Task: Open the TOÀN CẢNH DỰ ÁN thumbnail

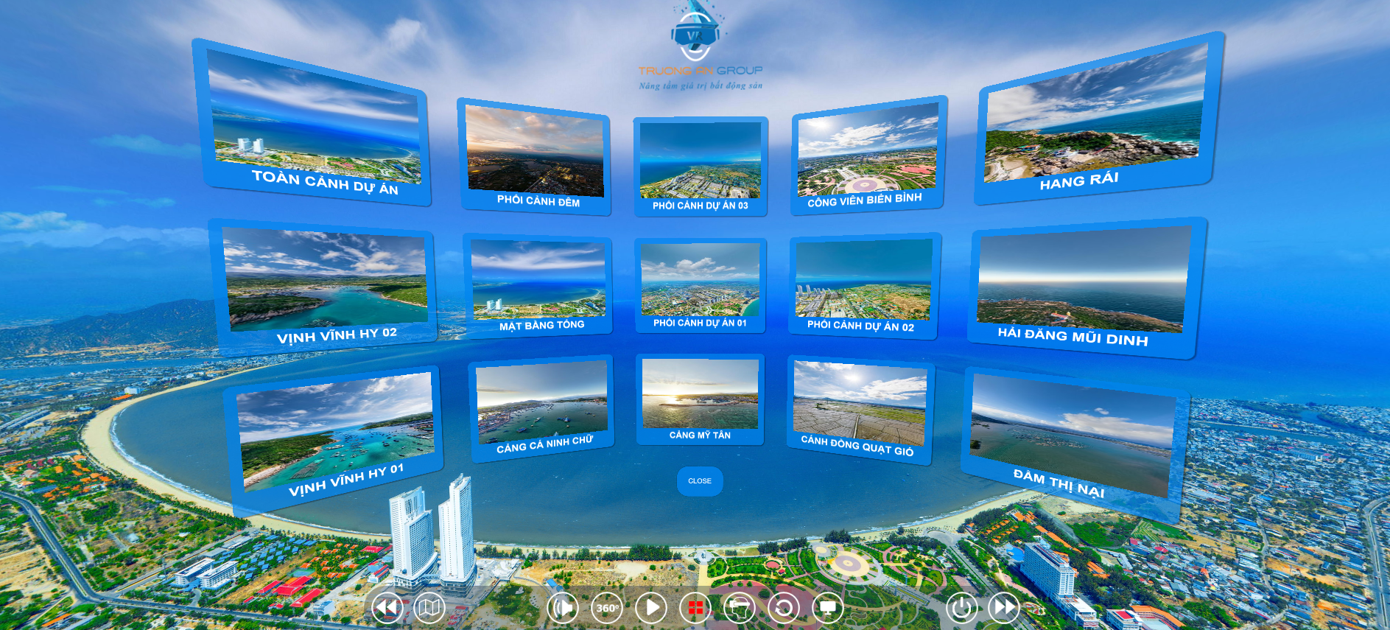Action: pyautogui.click(x=315, y=124)
